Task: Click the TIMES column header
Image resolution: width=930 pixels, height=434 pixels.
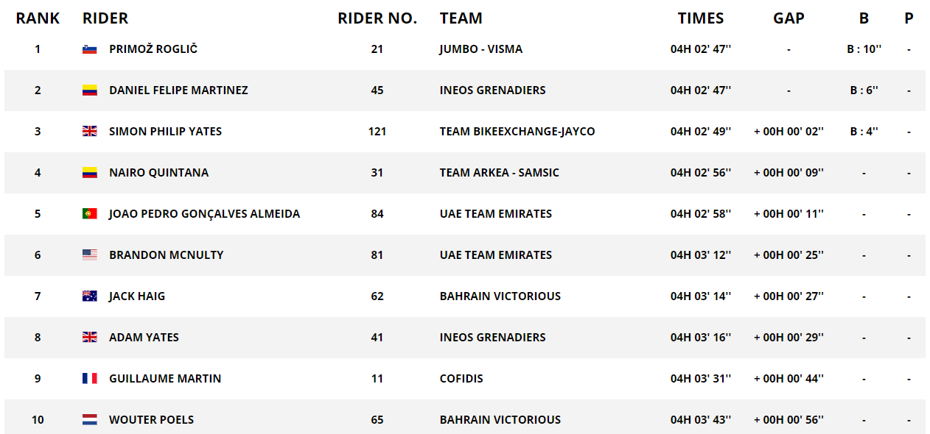Action: pyautogui.click(x=700, y=18)
